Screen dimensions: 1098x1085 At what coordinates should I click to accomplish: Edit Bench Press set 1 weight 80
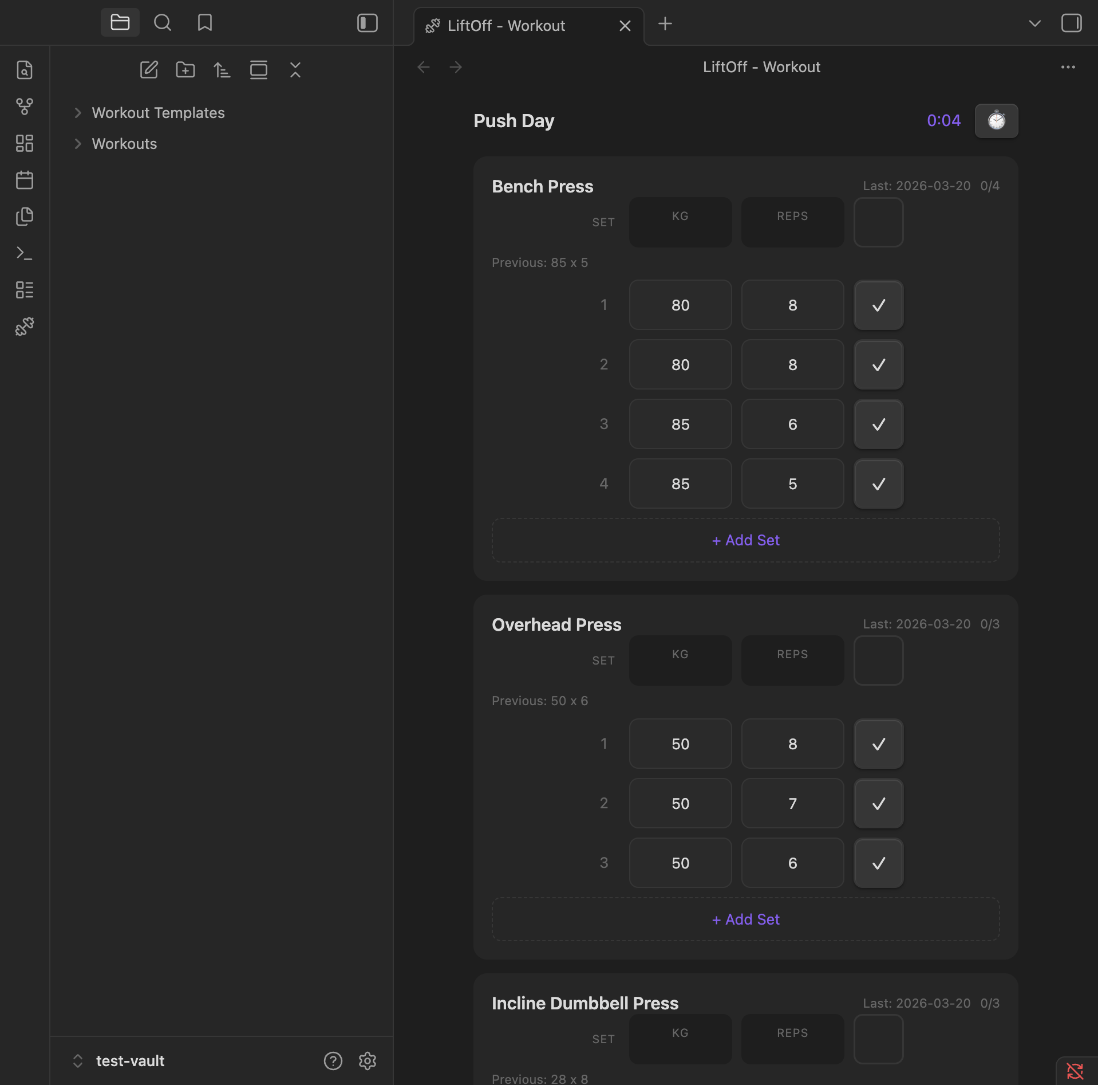(x=680, y=305)
